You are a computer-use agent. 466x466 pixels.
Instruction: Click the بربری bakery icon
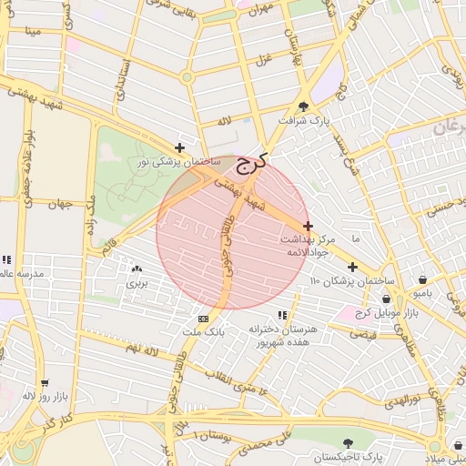click(x=137, y=268)
